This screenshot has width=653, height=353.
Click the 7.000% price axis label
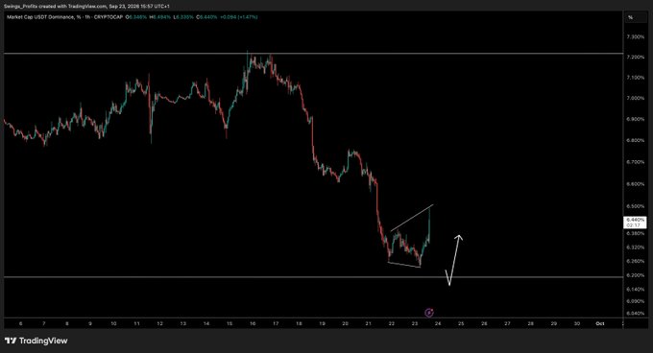click(x=635, y=99)
